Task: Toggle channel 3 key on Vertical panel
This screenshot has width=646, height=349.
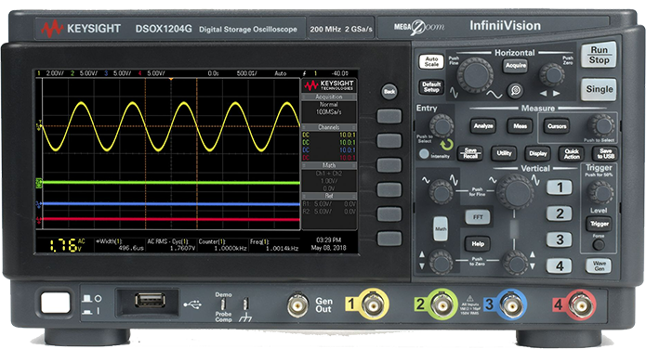Action: [559, 239]
